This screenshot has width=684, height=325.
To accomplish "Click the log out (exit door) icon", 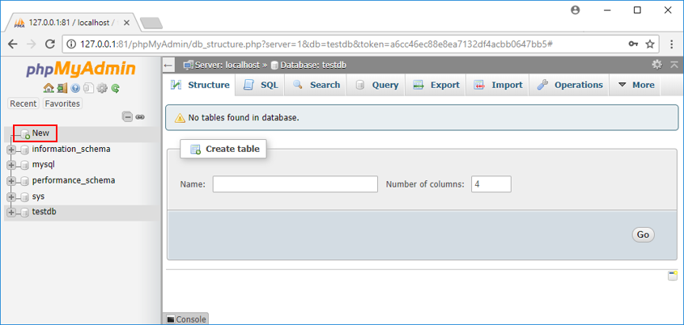I will coord(62,88).
